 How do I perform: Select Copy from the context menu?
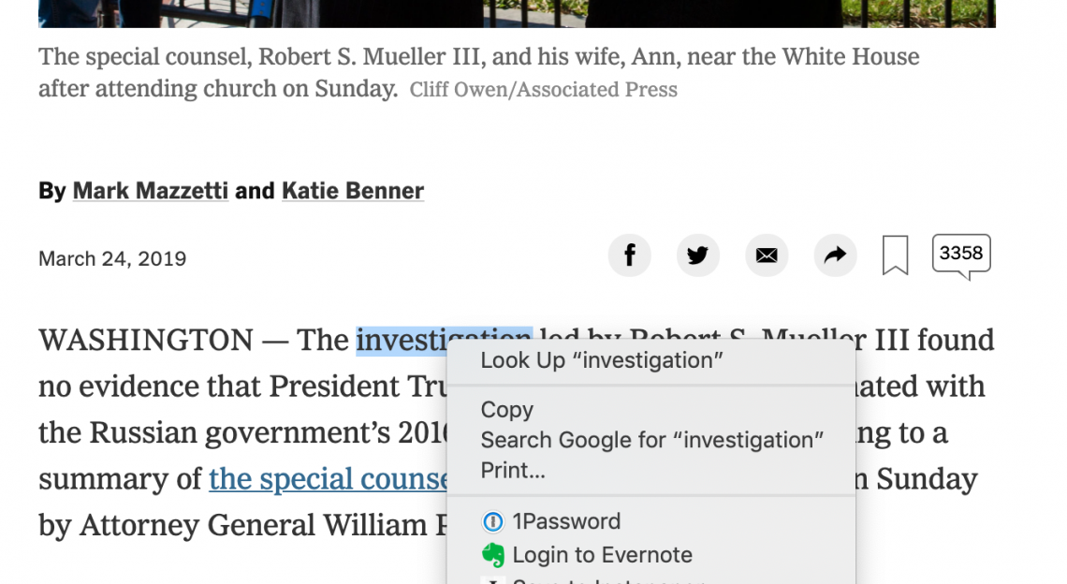[x=507, y=410]
